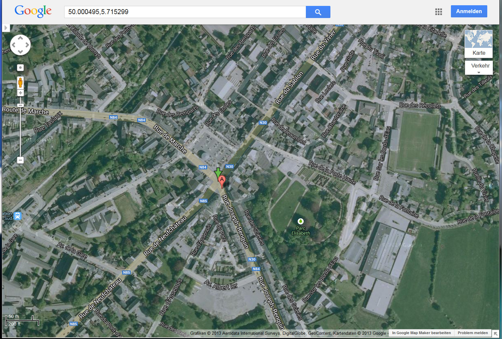Zoom out with the bottom minus button

coord(20,160)
